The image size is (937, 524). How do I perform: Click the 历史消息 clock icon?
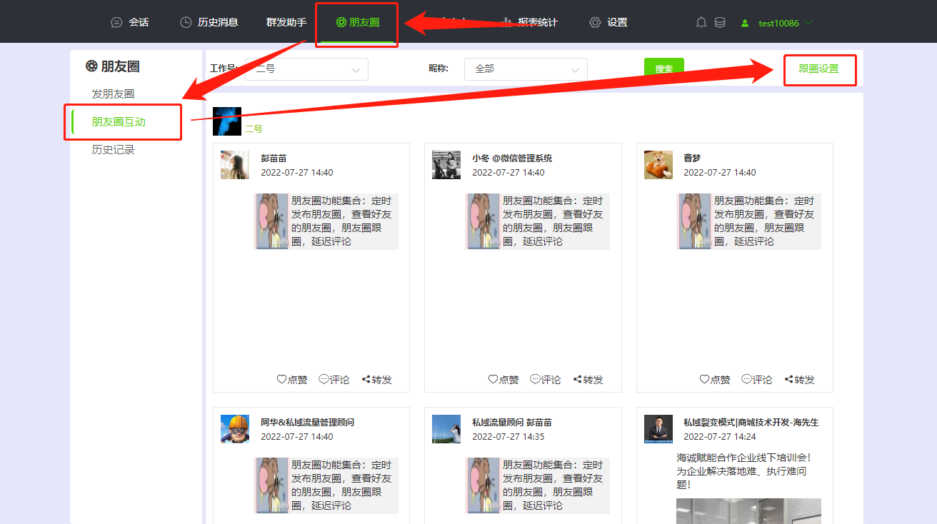click(x=186, y=22)
